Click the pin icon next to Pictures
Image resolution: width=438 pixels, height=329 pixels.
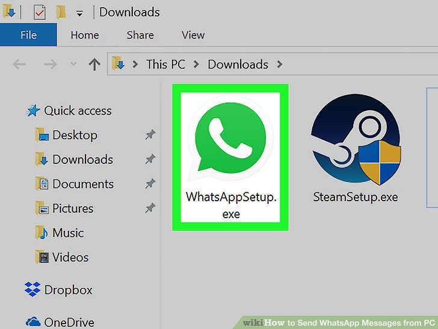(150, 208)
